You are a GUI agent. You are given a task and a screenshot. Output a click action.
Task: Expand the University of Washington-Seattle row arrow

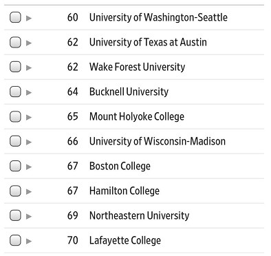29,18
